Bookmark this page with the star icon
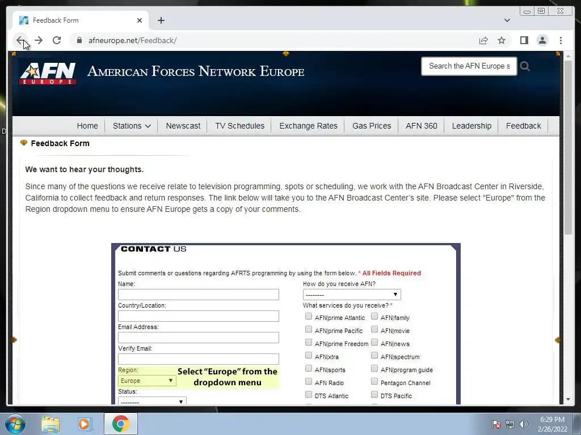581x435 pixels. (502, 40)
